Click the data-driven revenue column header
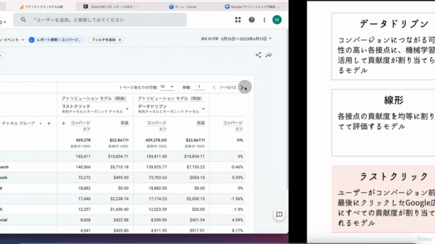This screenshot has height=244, width=435. tap(201, 123)
